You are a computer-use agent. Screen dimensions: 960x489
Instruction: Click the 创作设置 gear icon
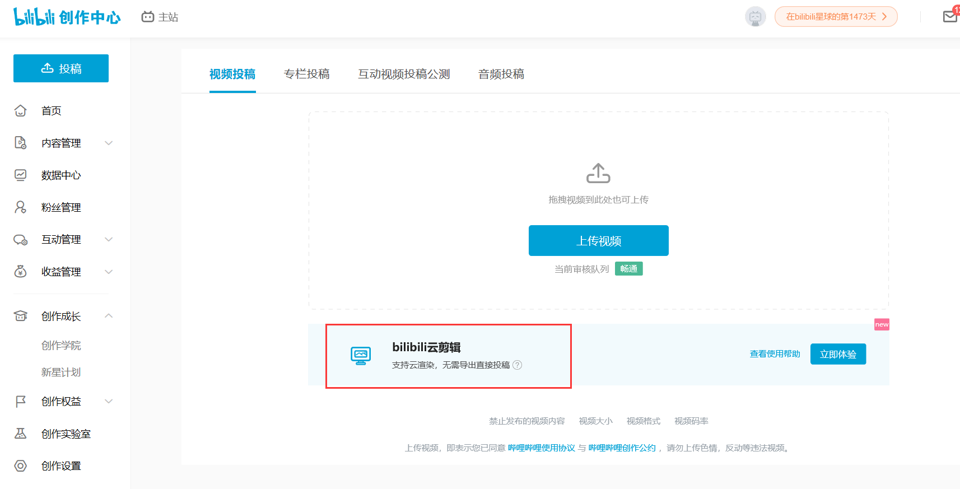(x=21, y=465)
